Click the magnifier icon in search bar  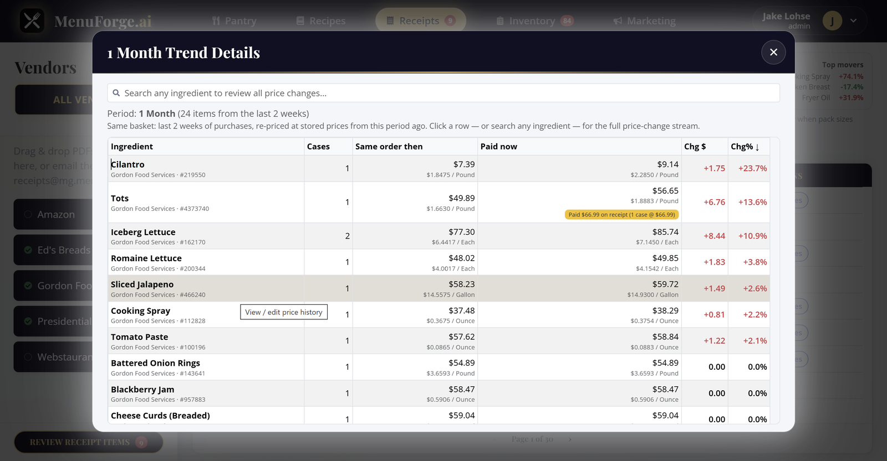pyautogui.click(x=116, y=93)
